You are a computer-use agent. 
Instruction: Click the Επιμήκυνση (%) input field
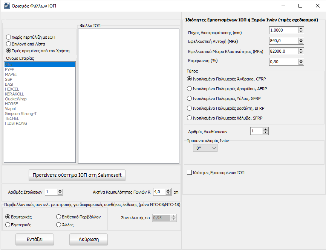click(x=283, y=62)
